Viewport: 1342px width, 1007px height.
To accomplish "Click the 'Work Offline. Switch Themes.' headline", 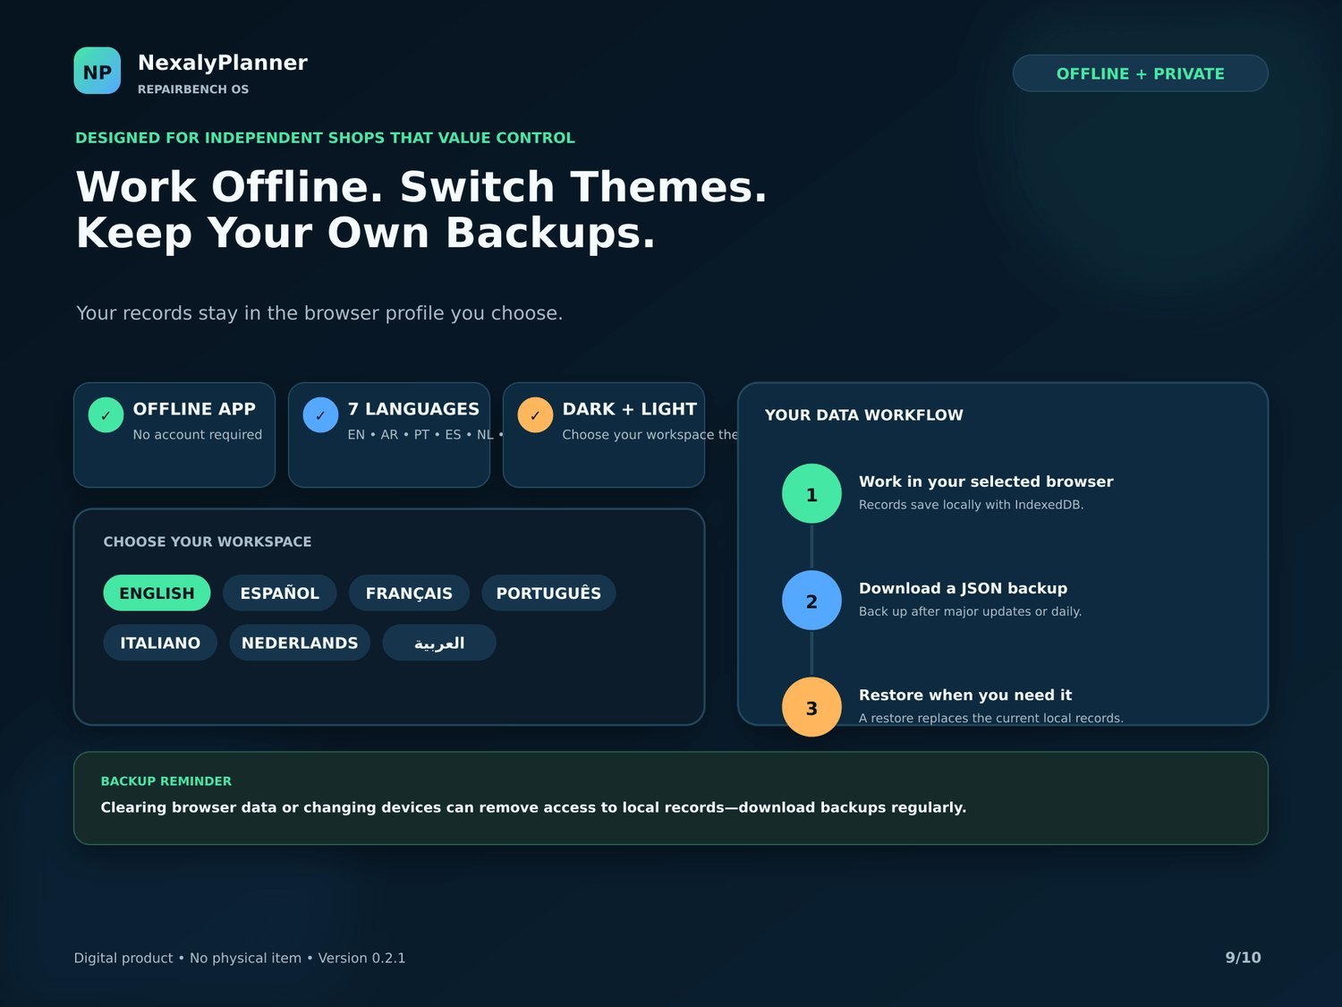I will pos(421,187).
